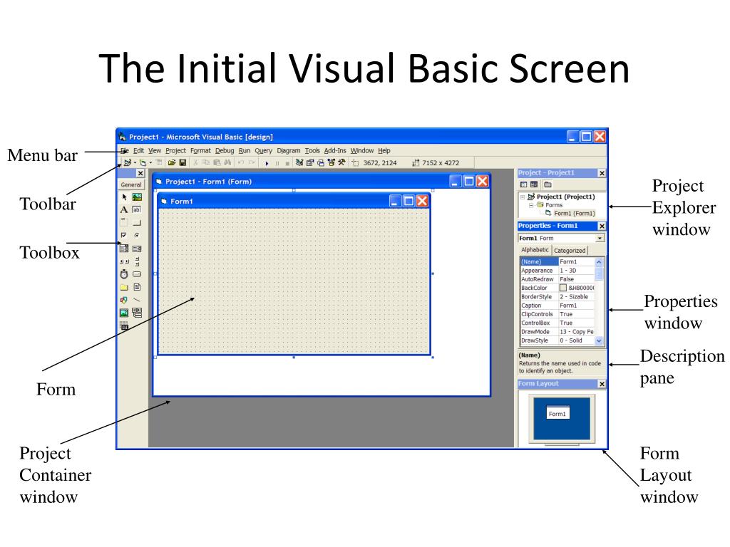Open the Project menu
The height and width of the screenshot is (547, 730).
pos(175,151)
